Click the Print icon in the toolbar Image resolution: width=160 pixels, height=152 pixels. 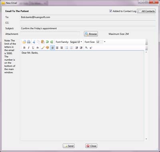point(29,42)
